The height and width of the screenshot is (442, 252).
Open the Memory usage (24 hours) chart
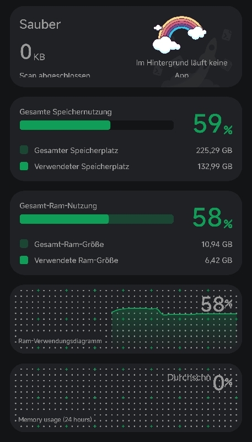pos(126,398)
